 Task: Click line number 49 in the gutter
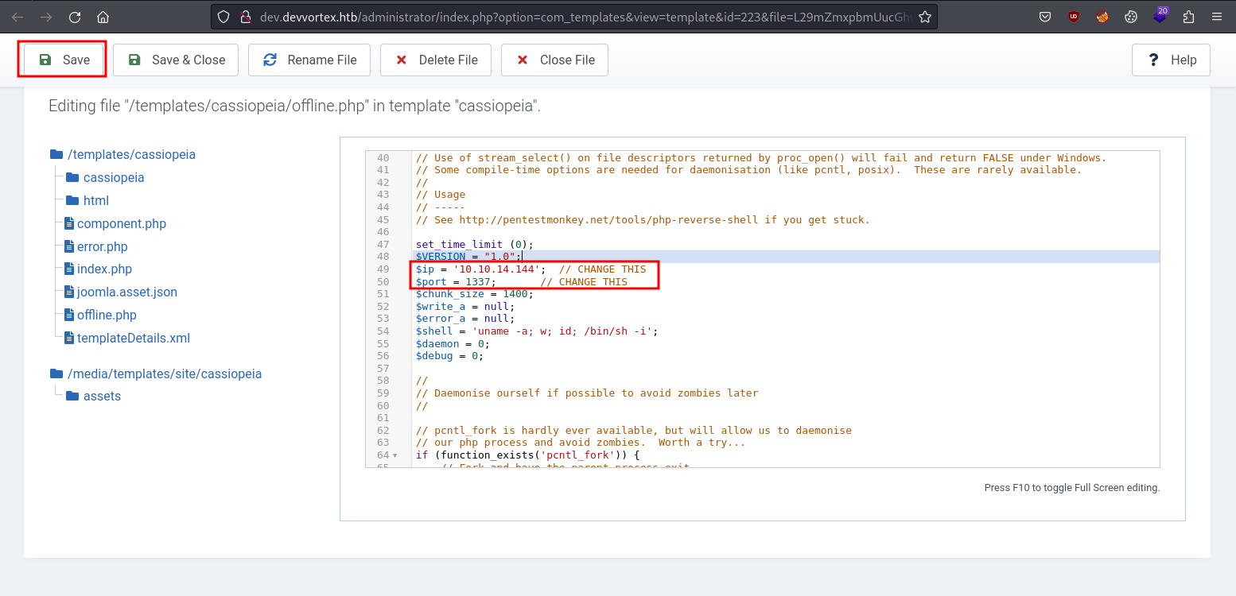point(383,269)
